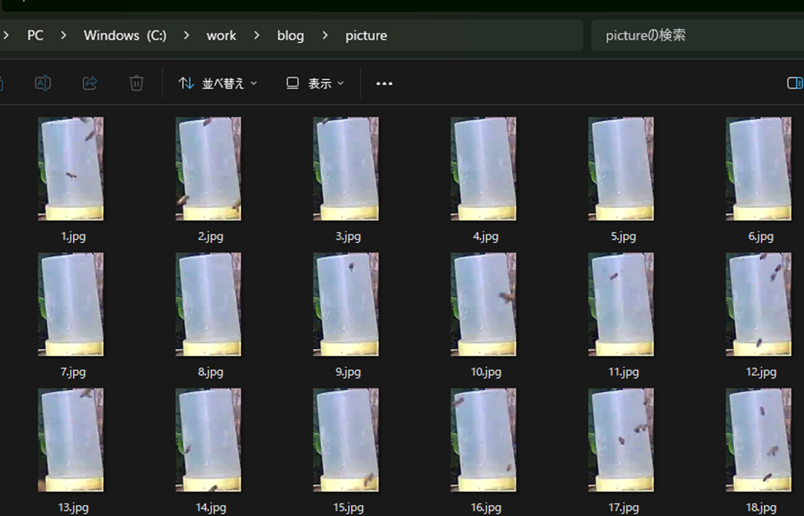
Task: Open the 並べ替え sort dropdown
Action: coord(217,83)
